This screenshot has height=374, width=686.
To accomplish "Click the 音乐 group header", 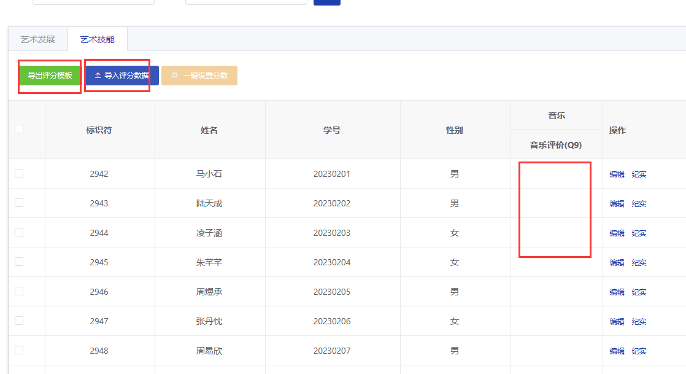I will [557, 115].
